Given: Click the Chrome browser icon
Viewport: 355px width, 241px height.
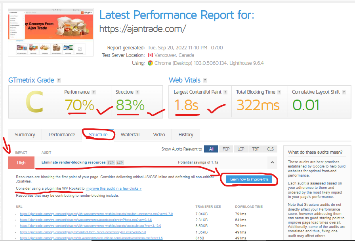Looking at the screenshot, I should (x=150, y=63).
